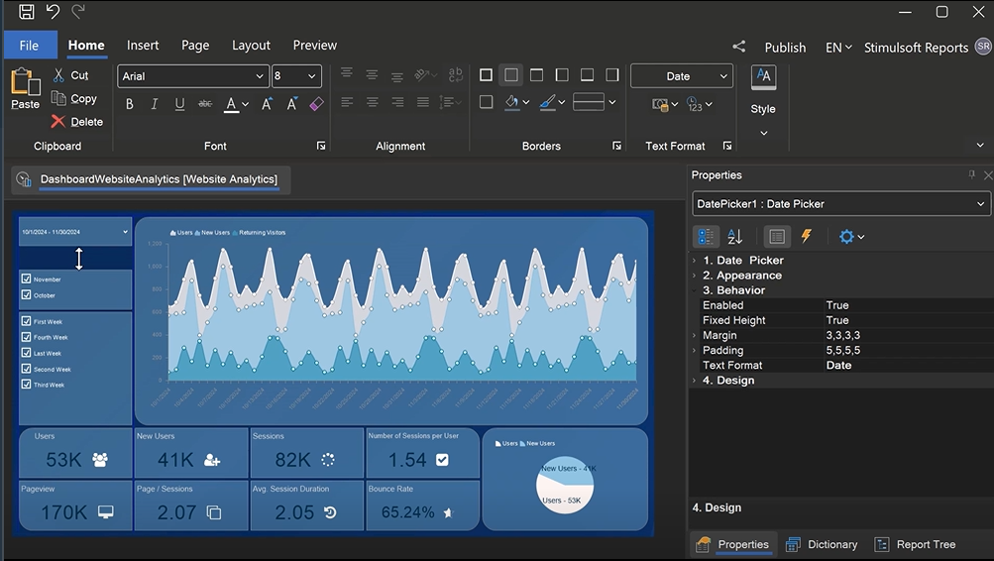Pin the Properties panel
994x561 pixels.
click(x=971, y=174)
